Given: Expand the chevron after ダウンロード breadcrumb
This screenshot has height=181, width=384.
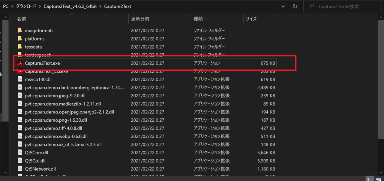Looking at the screenshot, I should point(40,7).
